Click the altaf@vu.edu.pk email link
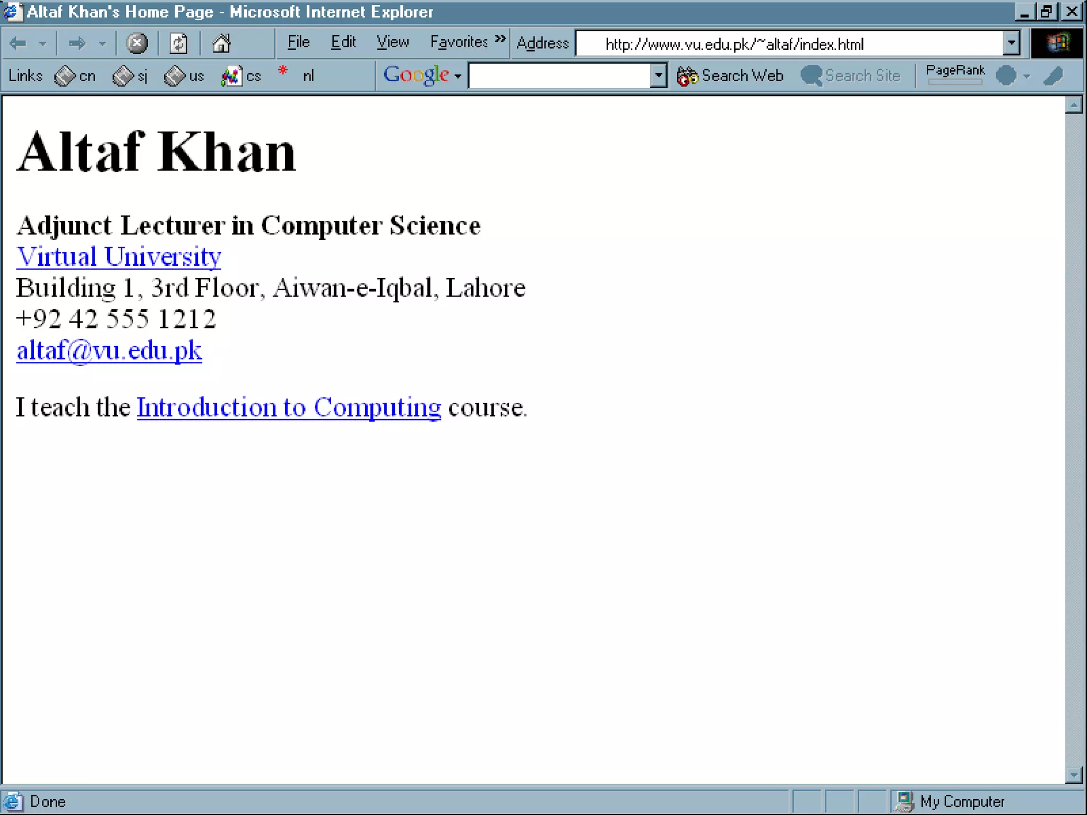Image resolution: width=1087 pixels, height=815 pixels. click(109, 351)
